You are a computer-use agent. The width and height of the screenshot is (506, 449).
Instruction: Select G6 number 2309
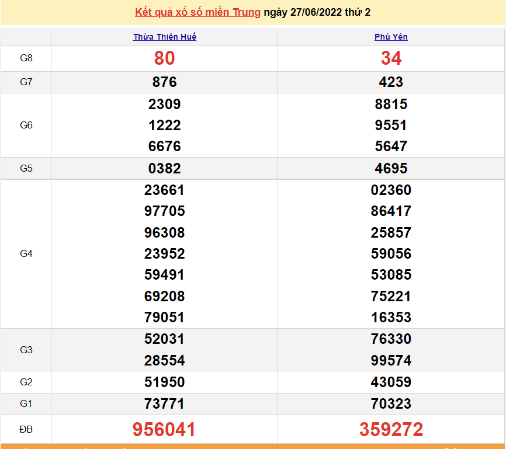click(x=165, y=104)
